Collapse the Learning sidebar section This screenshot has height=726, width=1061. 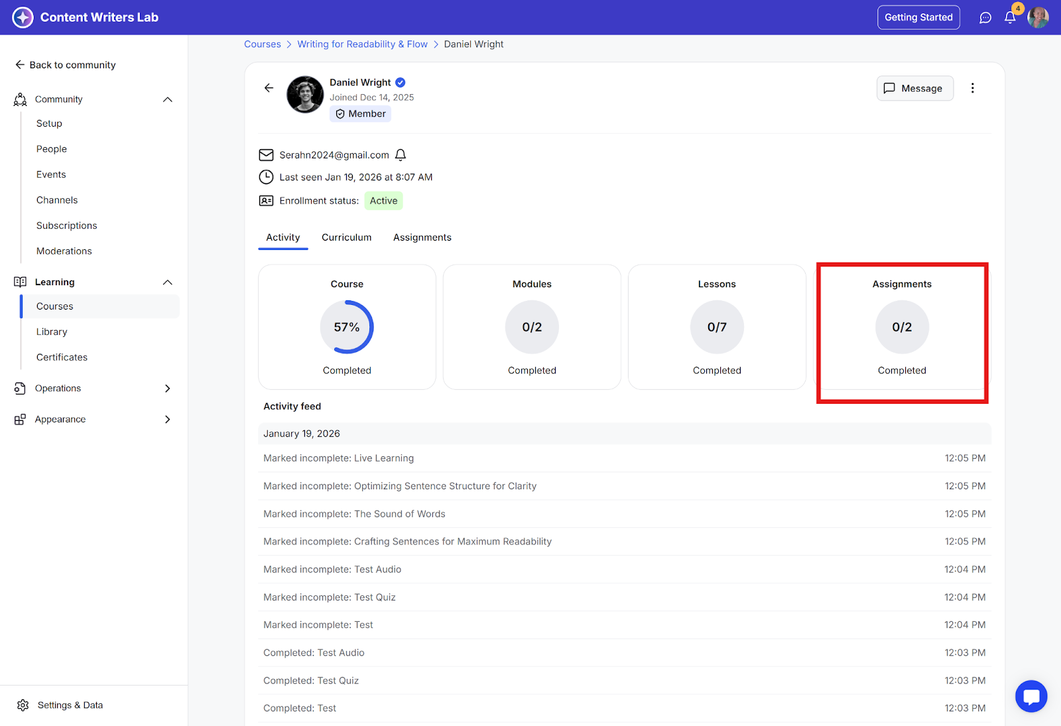(168, 282)
